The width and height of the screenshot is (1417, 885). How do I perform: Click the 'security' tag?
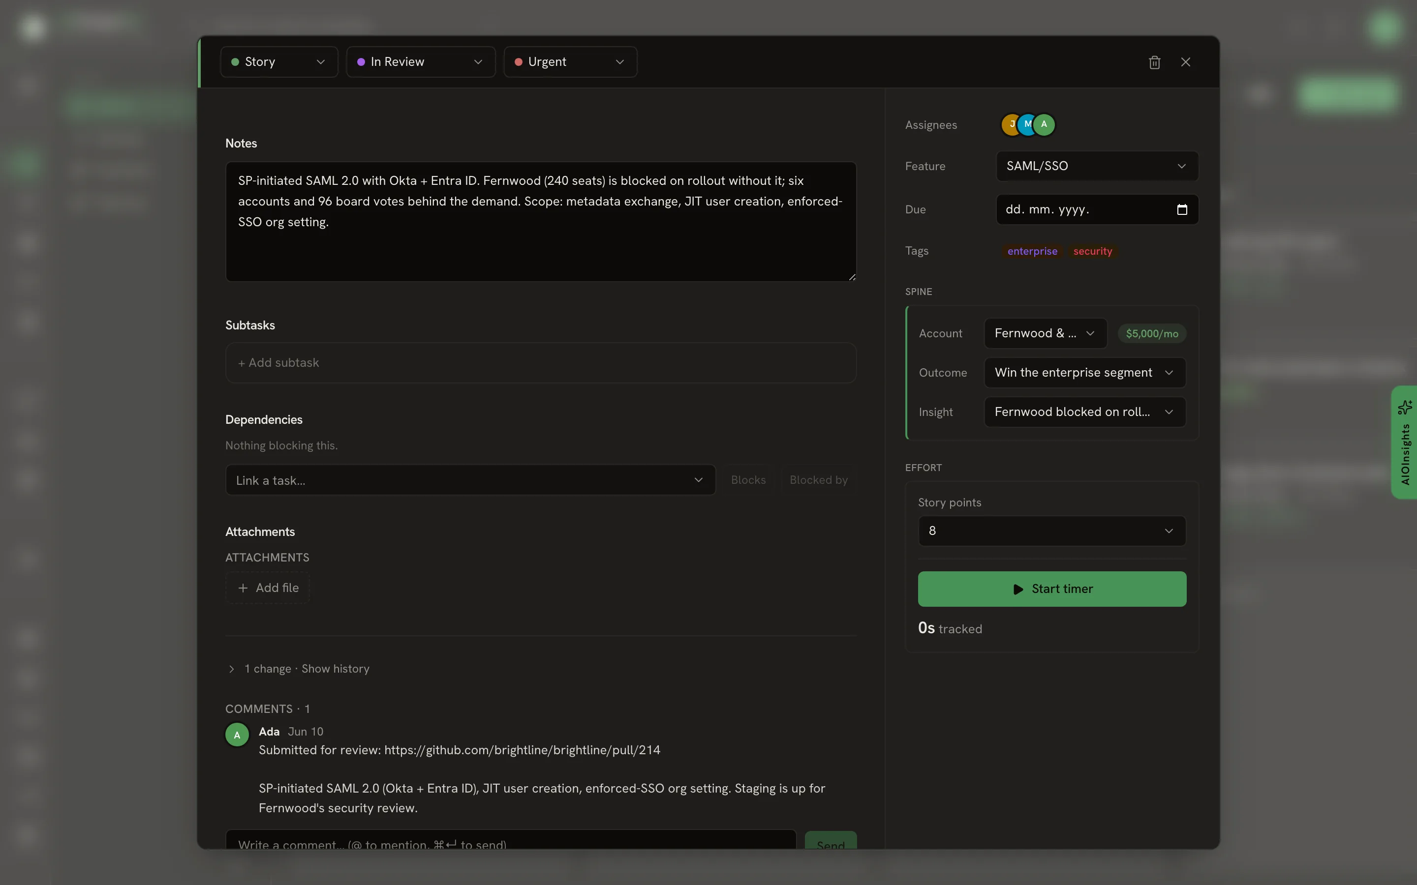(1093, 251)
